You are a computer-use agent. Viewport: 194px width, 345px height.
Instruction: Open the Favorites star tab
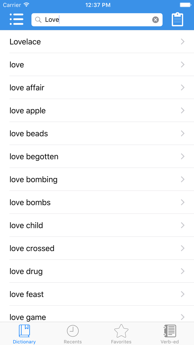[121, 334]
